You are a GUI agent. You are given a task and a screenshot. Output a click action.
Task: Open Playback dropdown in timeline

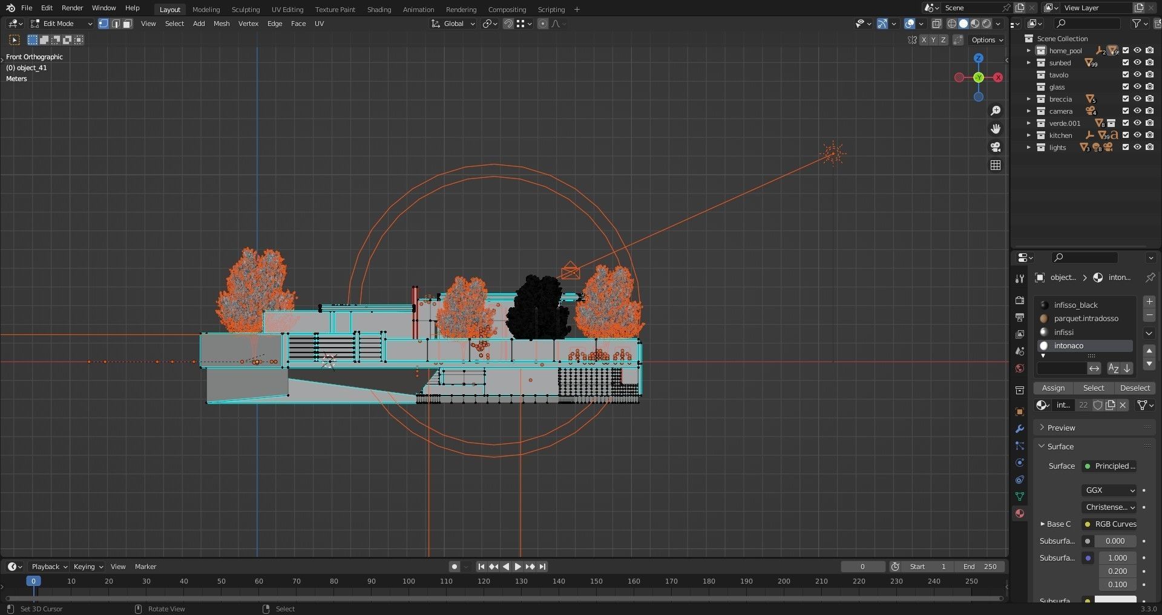pos(49,567)
